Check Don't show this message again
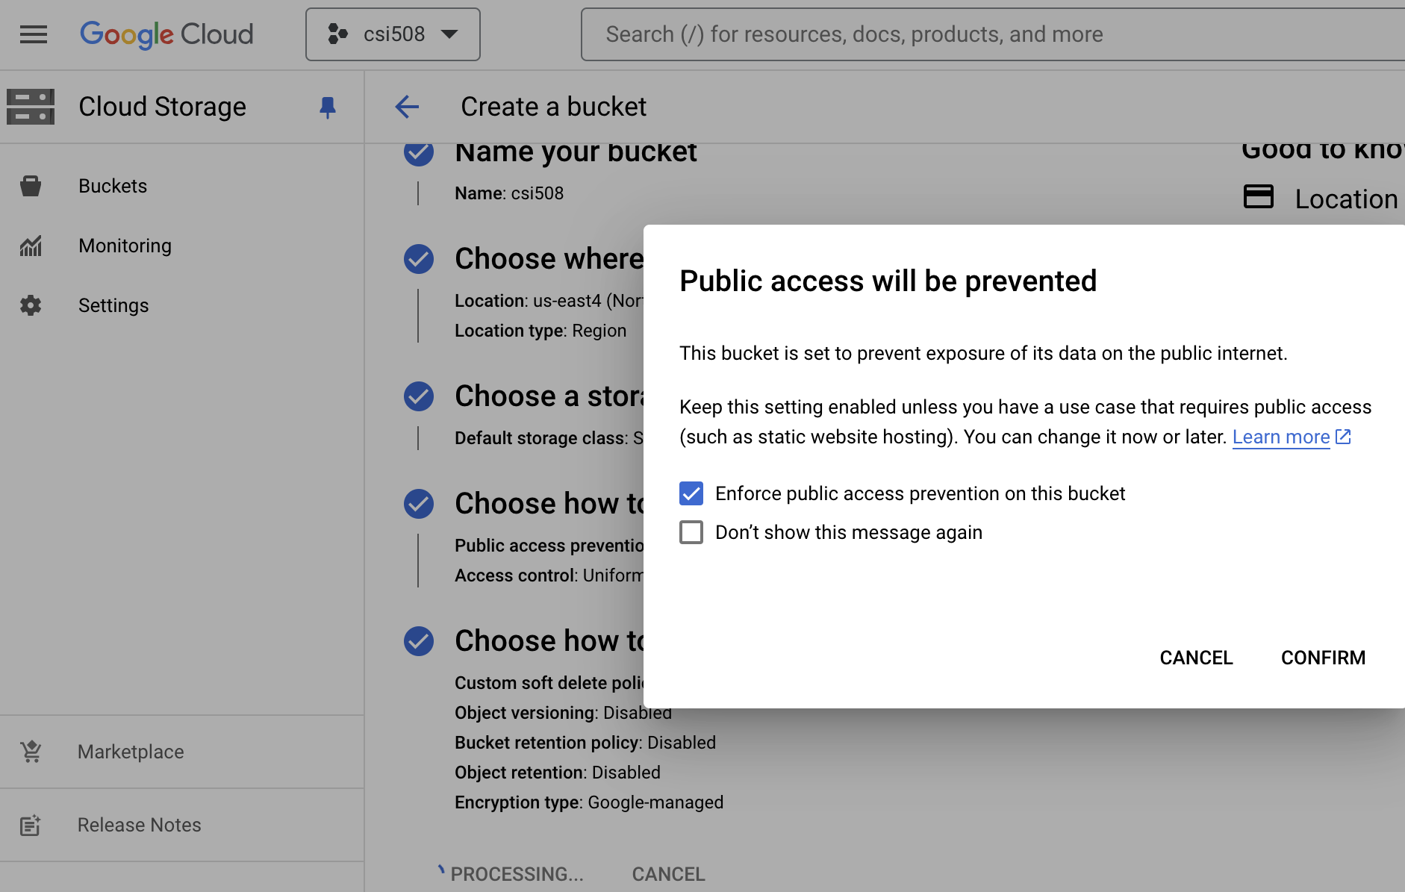 coord(691,532)
